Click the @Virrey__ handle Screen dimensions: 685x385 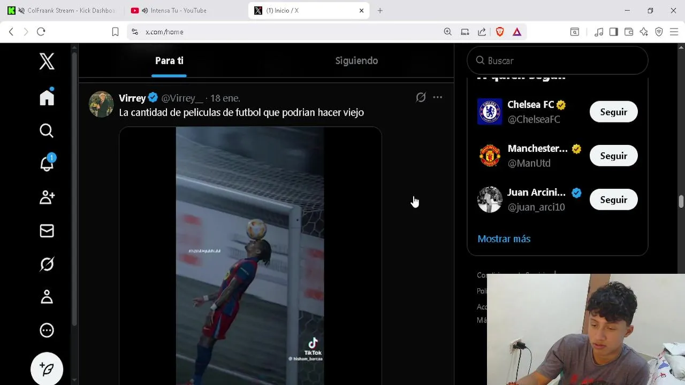tap(182, 98)
